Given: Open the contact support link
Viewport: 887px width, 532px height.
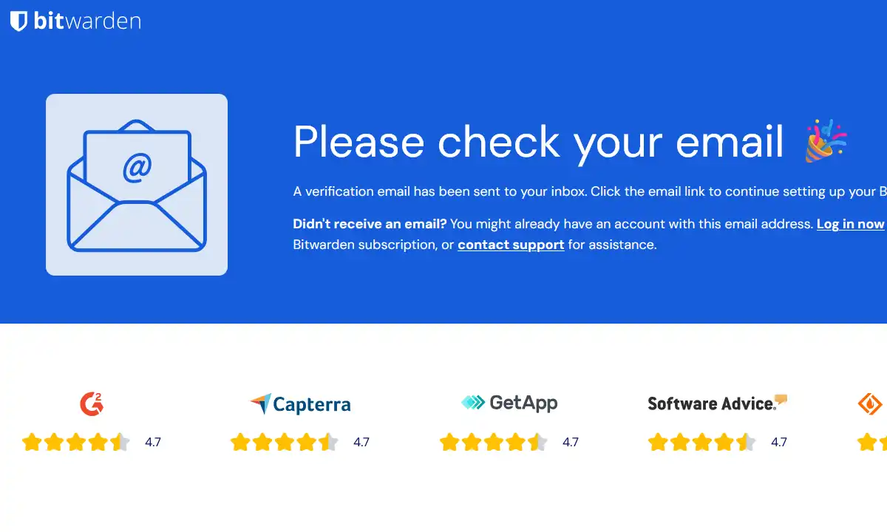Looking at the screenshot, I should pos(511,245).
